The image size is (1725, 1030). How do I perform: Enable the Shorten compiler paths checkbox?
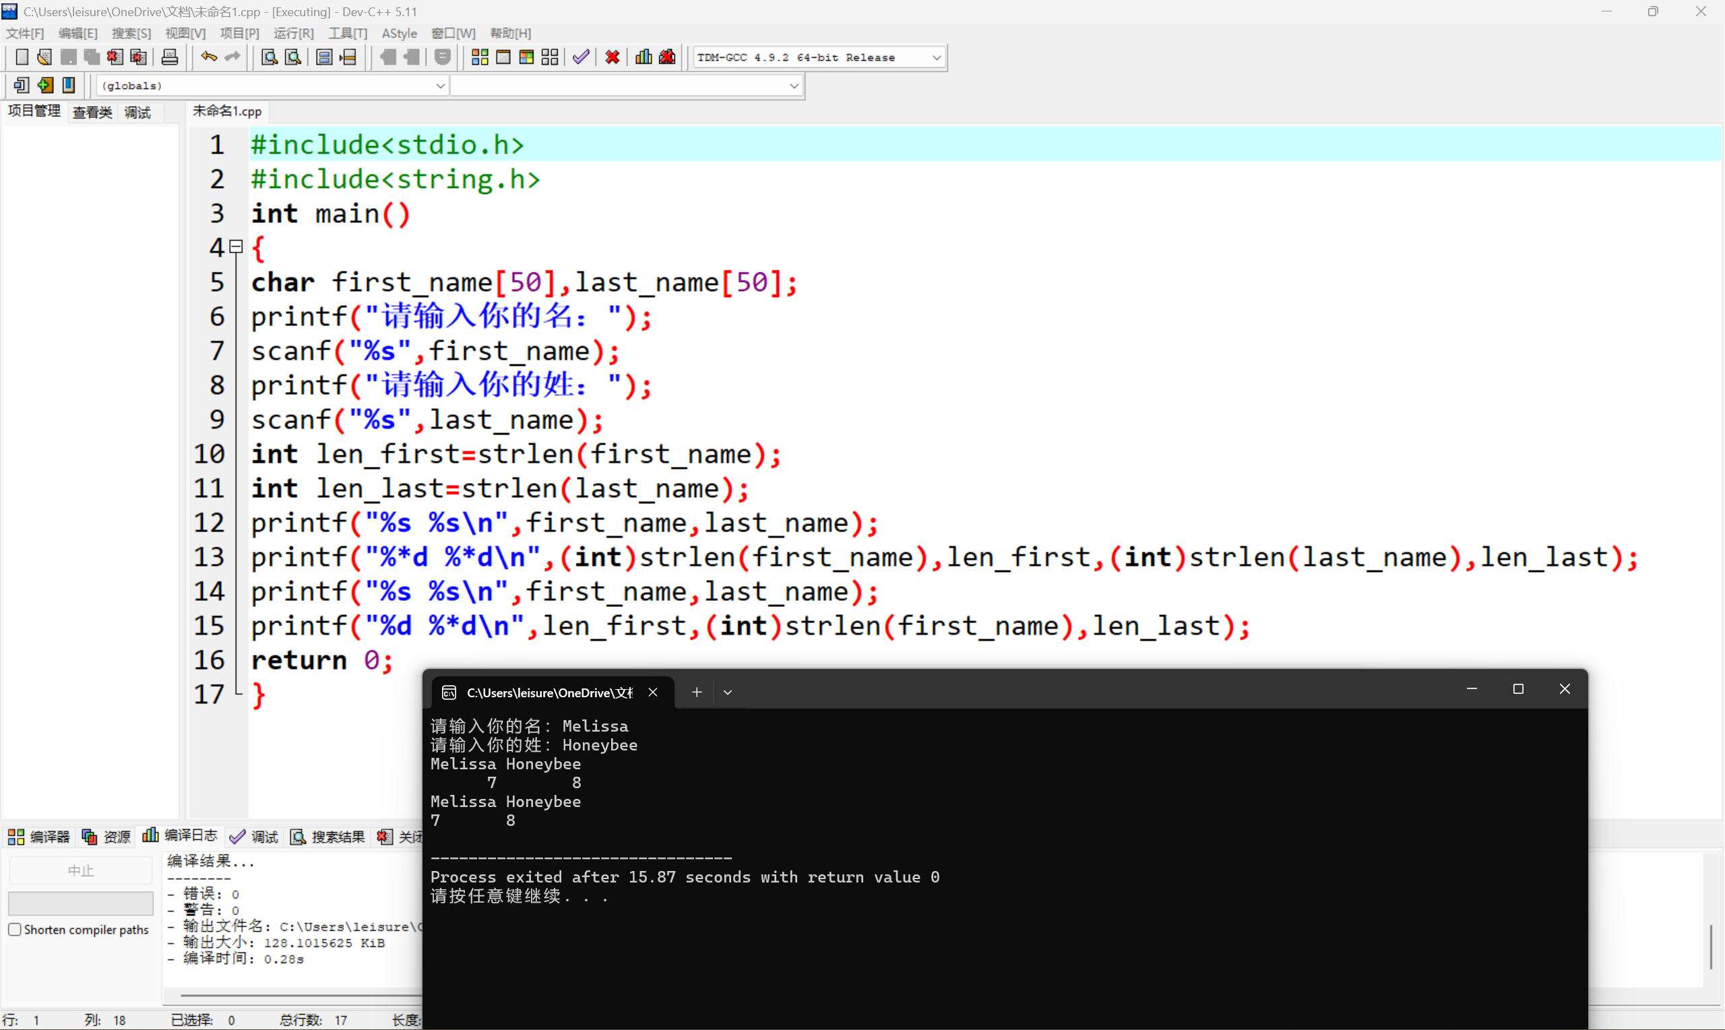15,929
